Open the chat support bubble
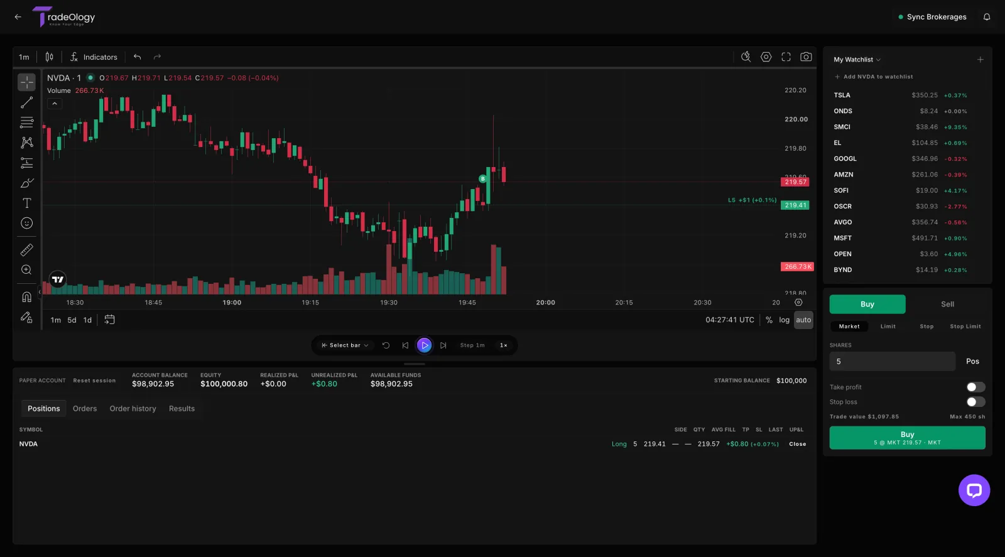 (974, 490)
